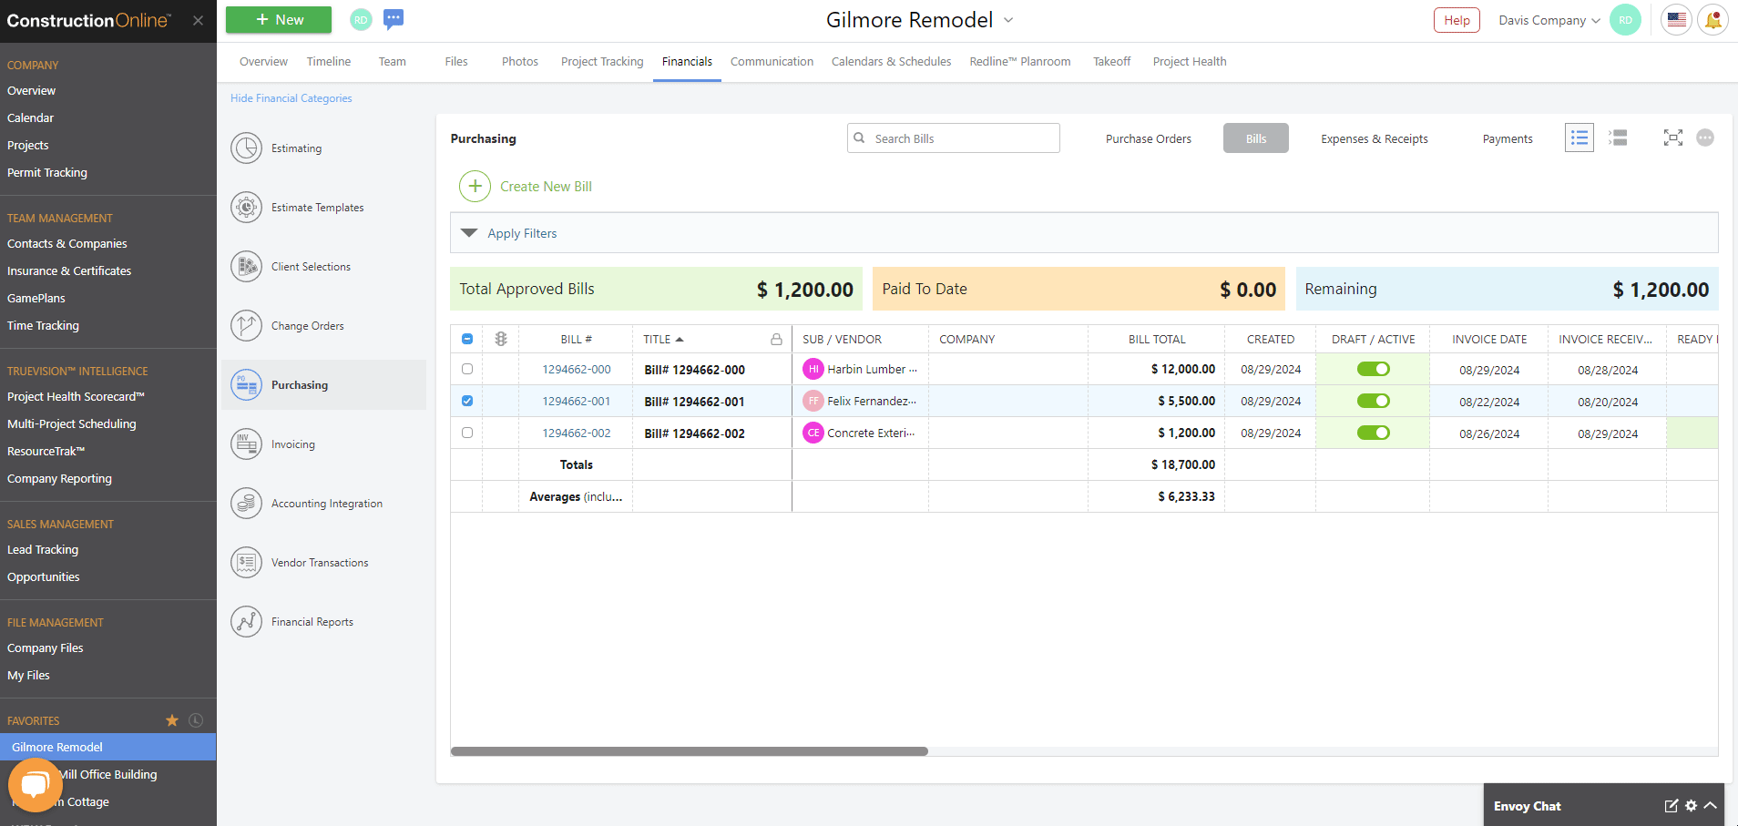Open the Vendor Transactions icon

pyautogui.click(x=246, y=562)
